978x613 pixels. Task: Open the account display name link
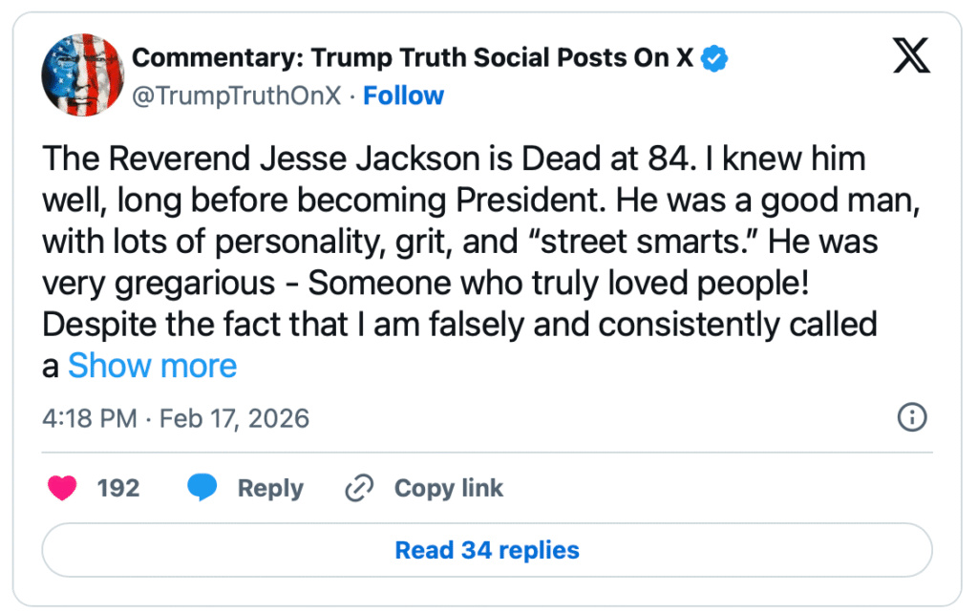(x=413, y=59)
